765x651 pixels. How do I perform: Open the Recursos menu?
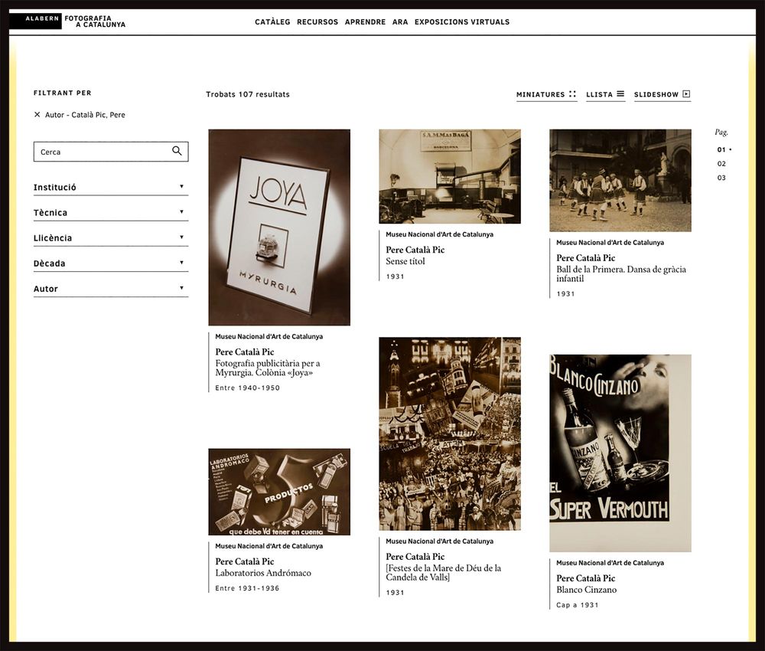tap(317, 22)
